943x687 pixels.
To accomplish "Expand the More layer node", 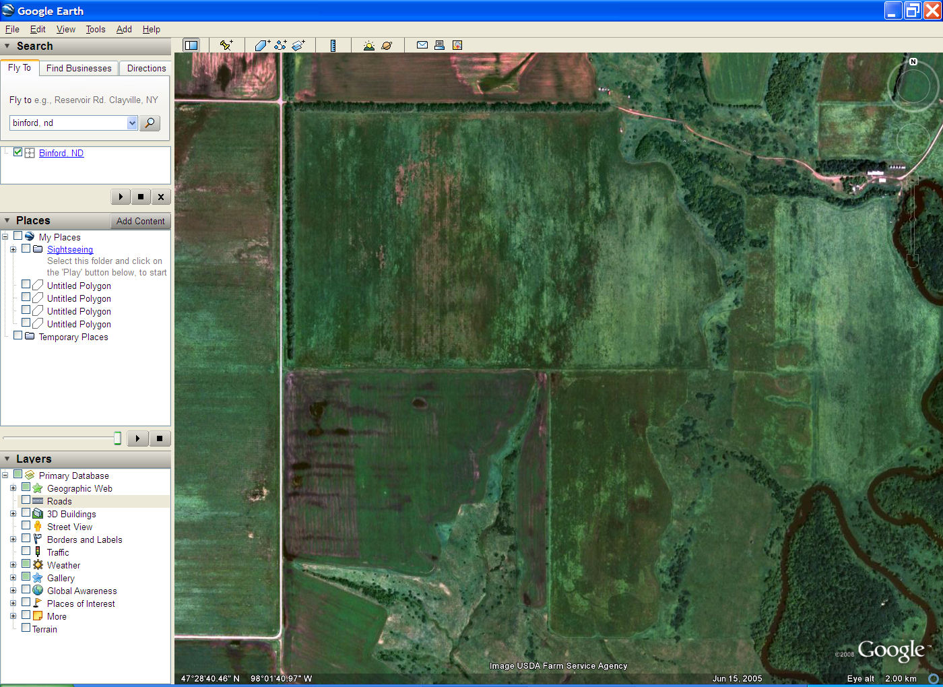I will [x=13, y=616].
